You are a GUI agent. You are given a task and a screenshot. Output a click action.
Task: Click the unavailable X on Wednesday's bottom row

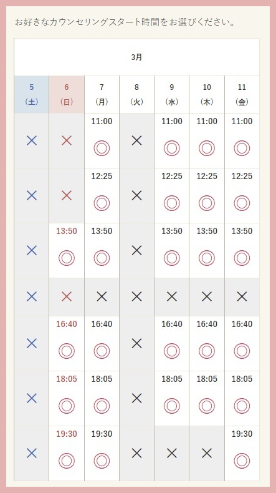click(x=172, y=453)
